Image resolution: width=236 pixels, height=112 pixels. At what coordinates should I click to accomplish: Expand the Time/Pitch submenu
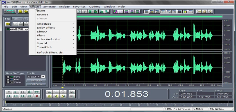pyautogui.click(x=53, y=47)
